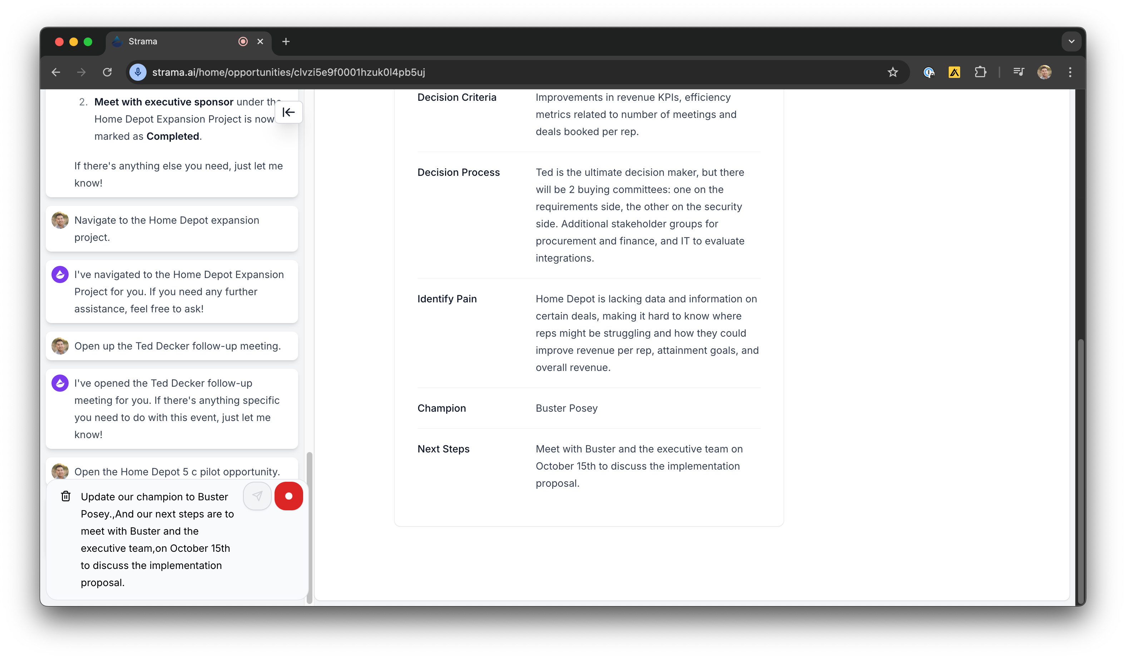Click the Decision Criteria value about revenue KPIs
Viewport: 1126px width, 659px height.
636,114
